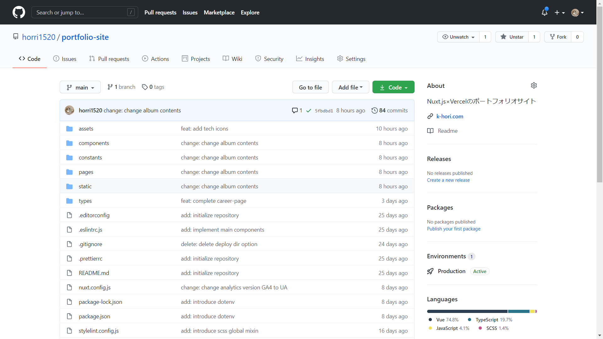Click the green commit status checkmark
Image resolution: width=603 pixels, height=339 pixels.
point(309,110)
